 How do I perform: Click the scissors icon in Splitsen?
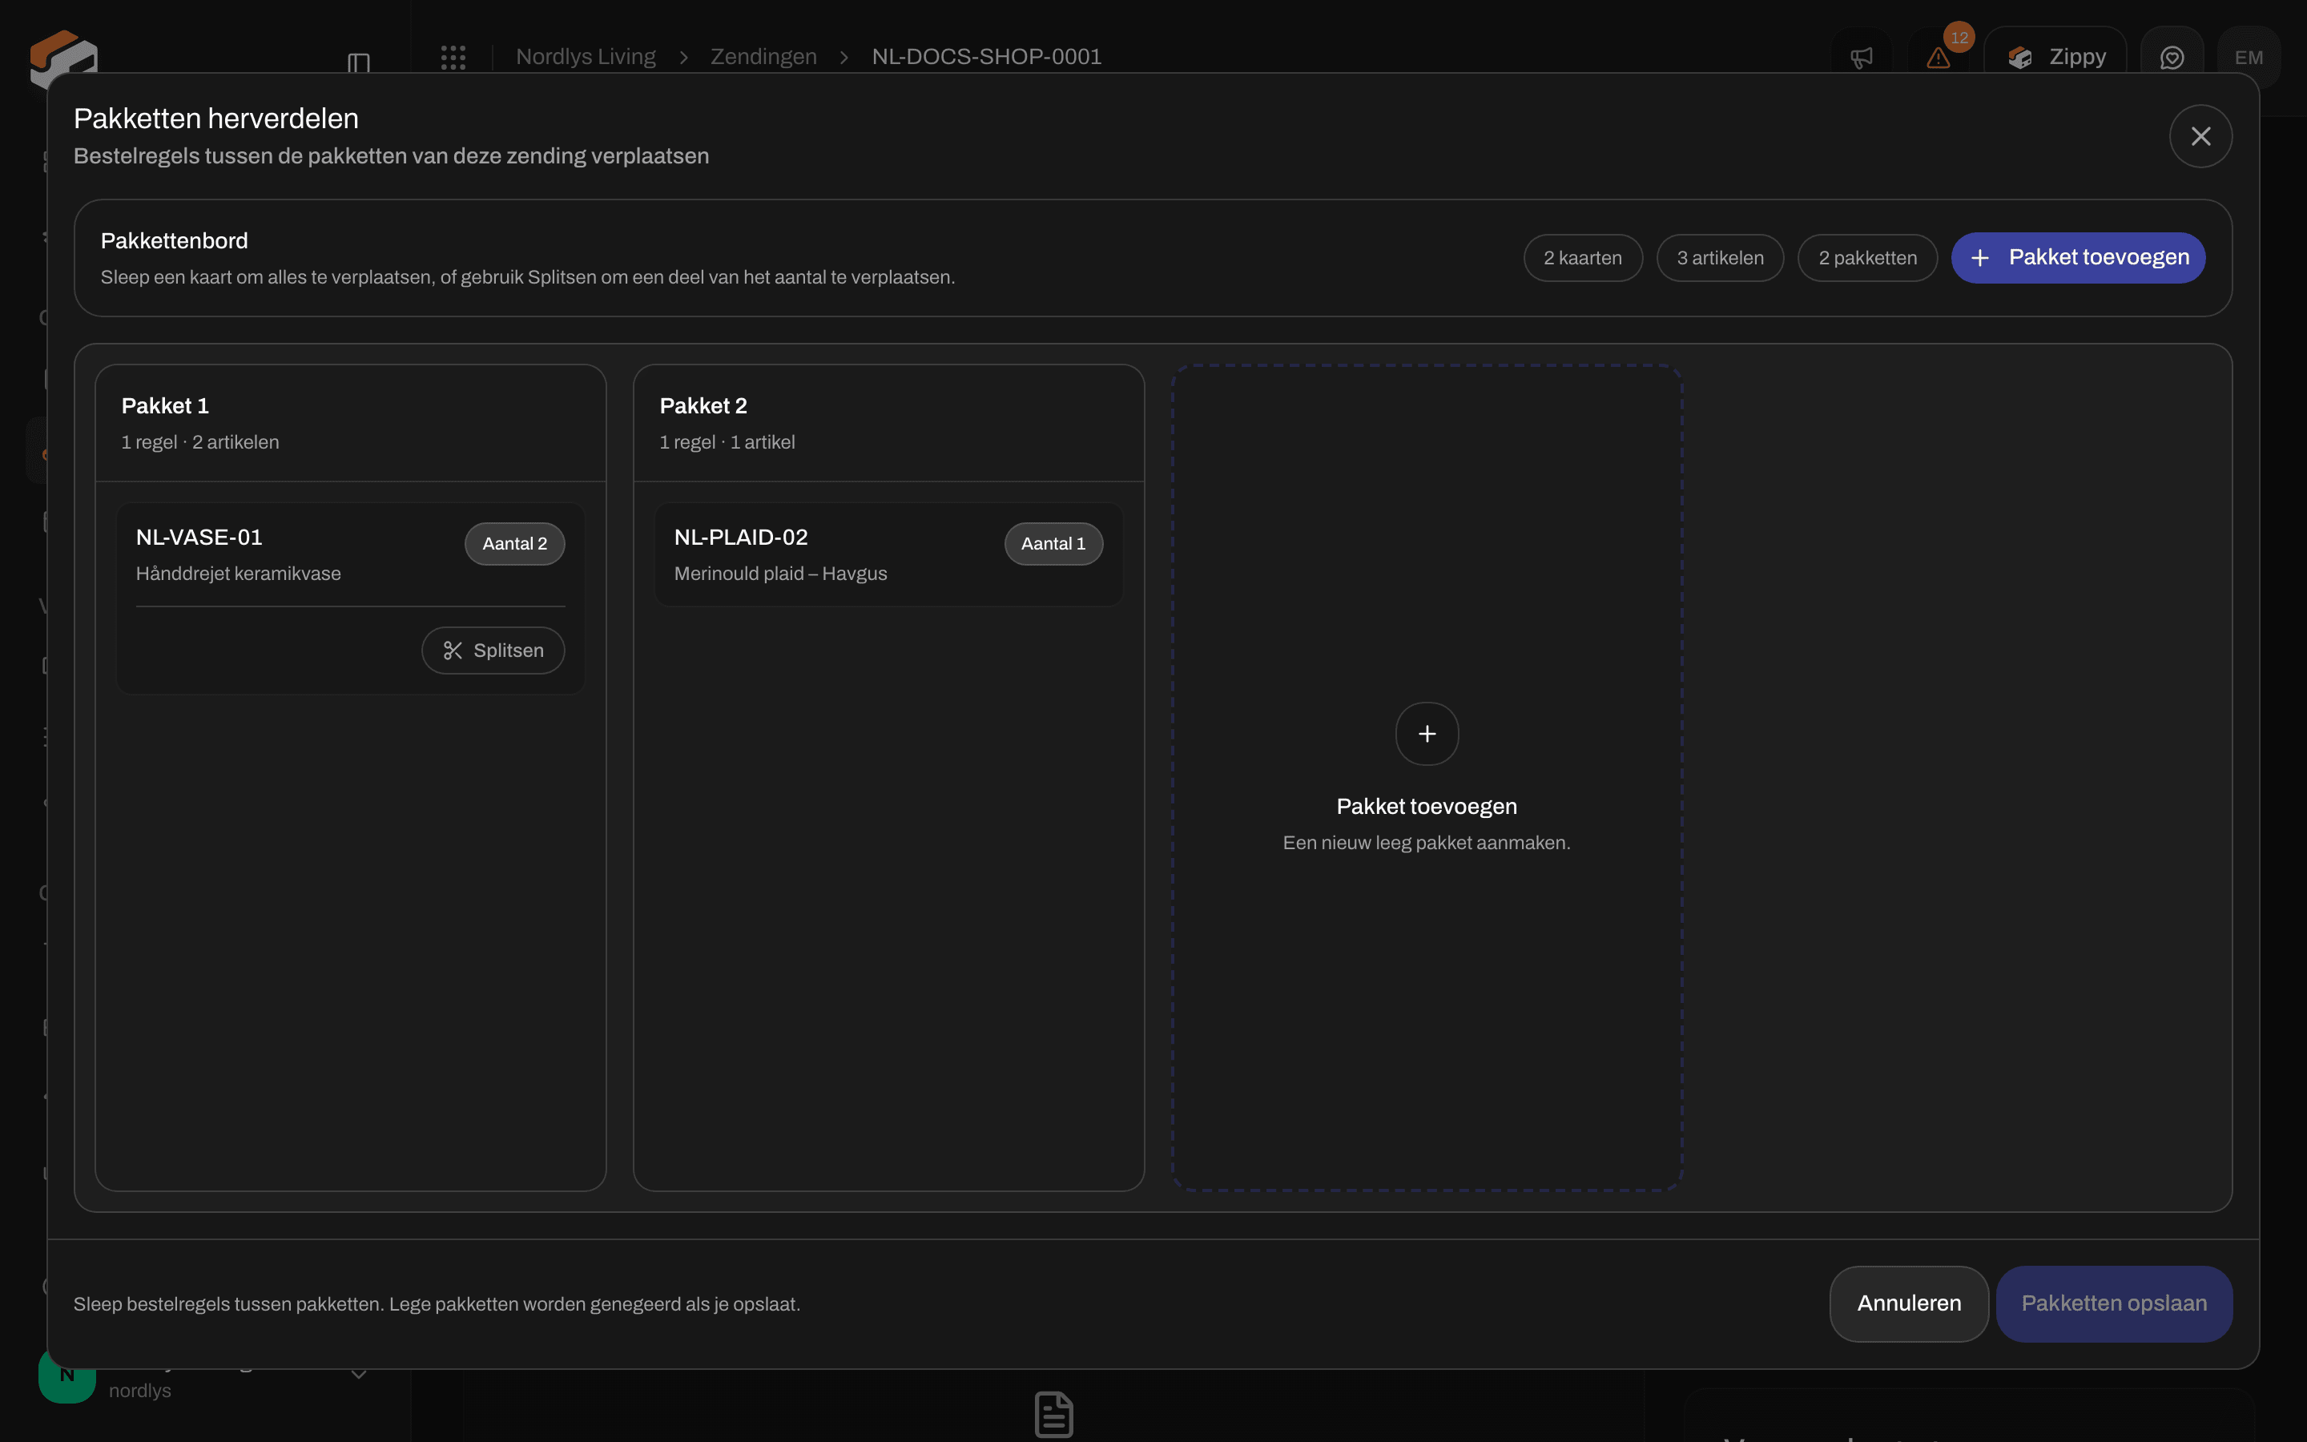click(453, 651)
